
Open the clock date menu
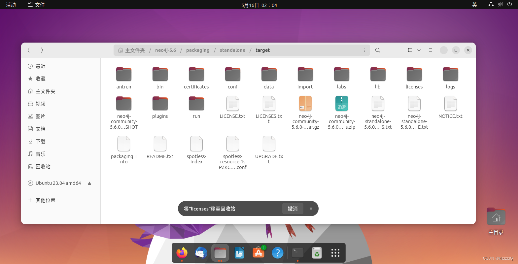click(259, 5)
